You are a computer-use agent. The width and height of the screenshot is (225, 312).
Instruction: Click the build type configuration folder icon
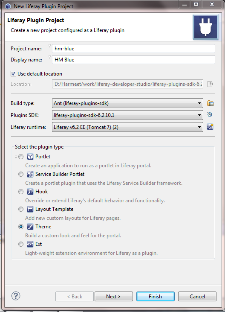[x=210, y=103]
